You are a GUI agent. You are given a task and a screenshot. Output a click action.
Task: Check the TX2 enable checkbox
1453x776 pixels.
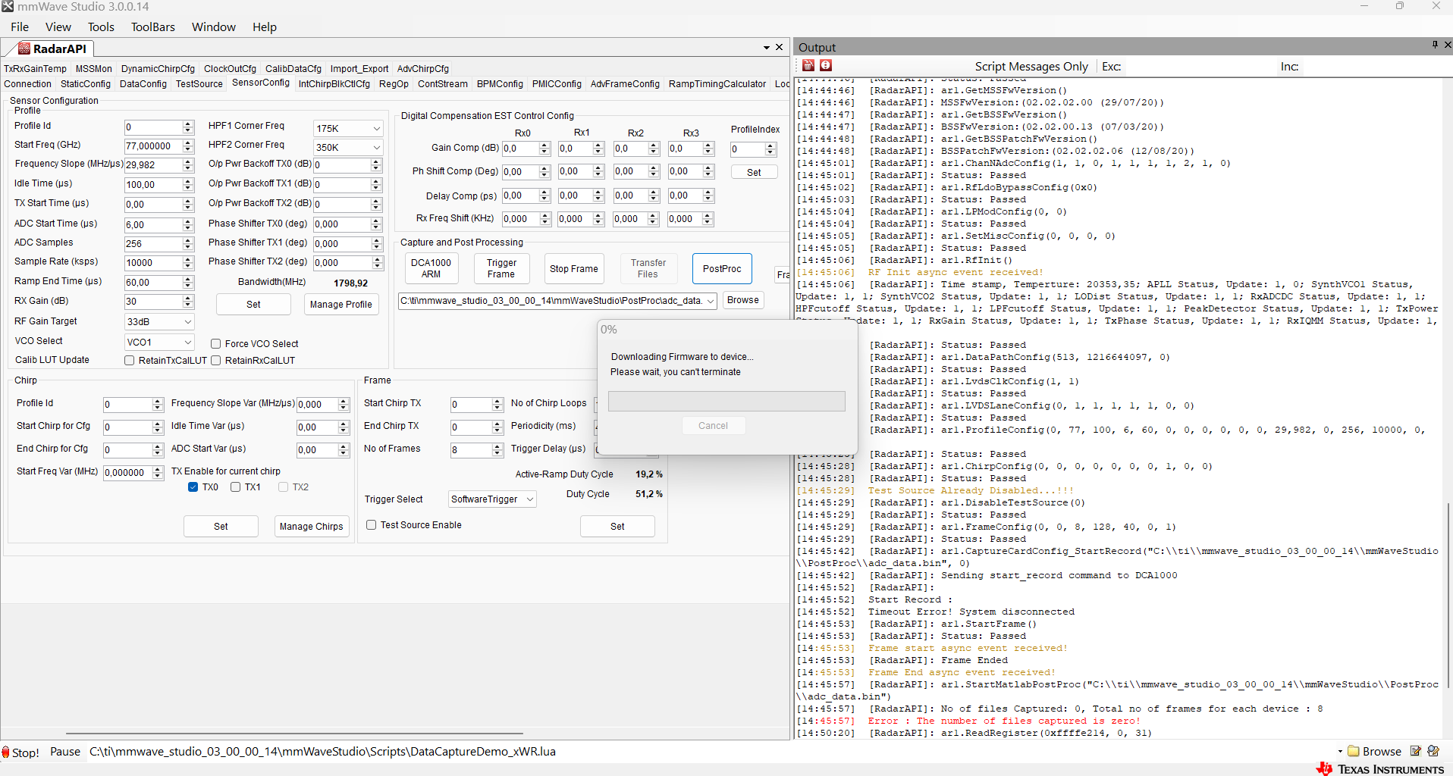[283, 487]
